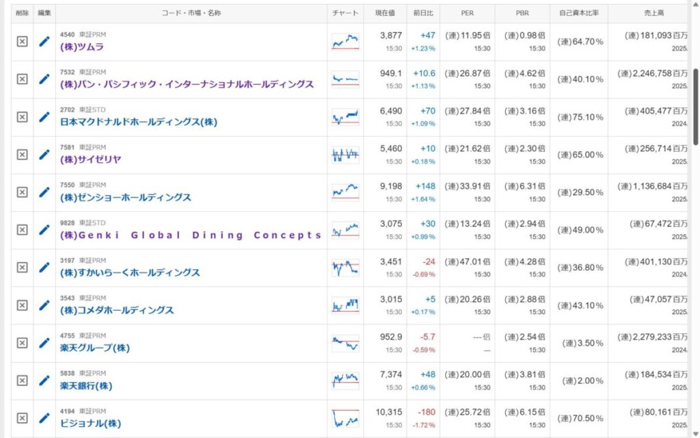The width and height of the screenshot is (700, 438).
Task: Open 楽天グループ(株) stock details
Action: [94, 348]
